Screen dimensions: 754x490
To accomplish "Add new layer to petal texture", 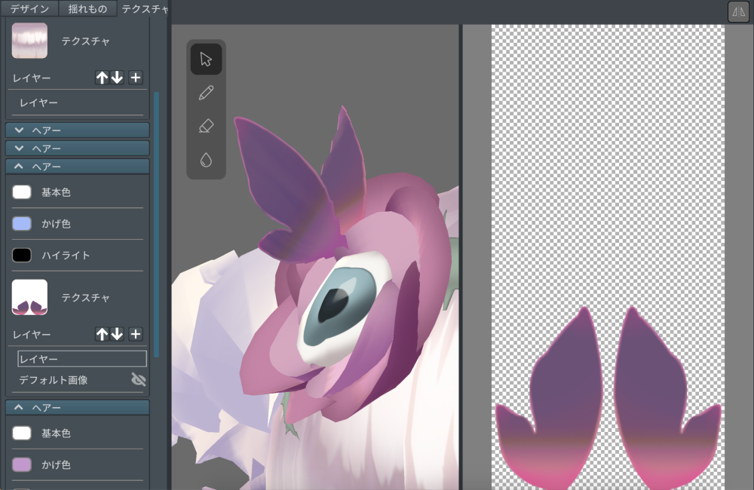I will point(136,334).
